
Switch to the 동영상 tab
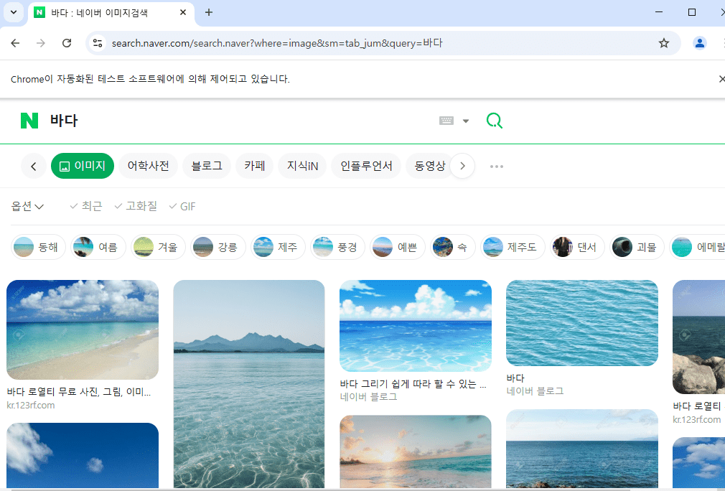click(429, 166)
